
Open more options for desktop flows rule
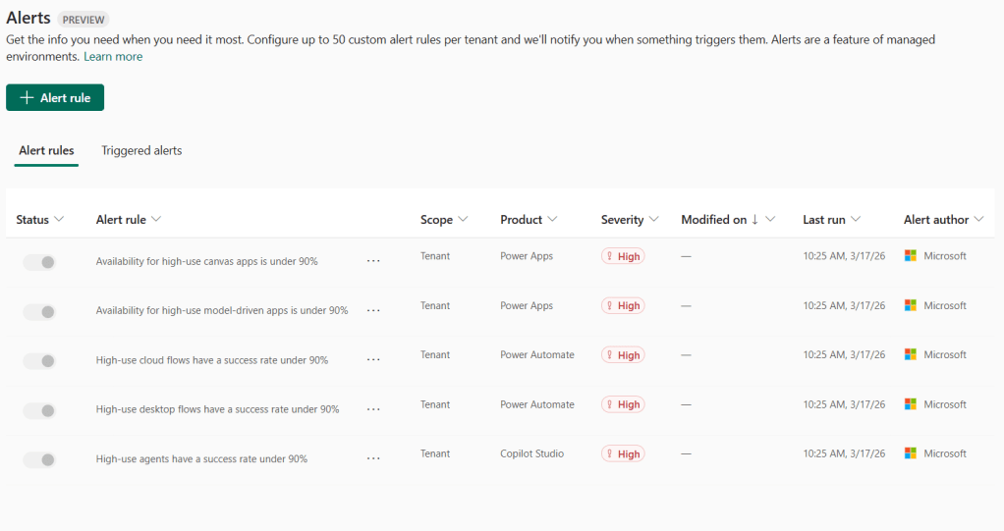(373, 409)
